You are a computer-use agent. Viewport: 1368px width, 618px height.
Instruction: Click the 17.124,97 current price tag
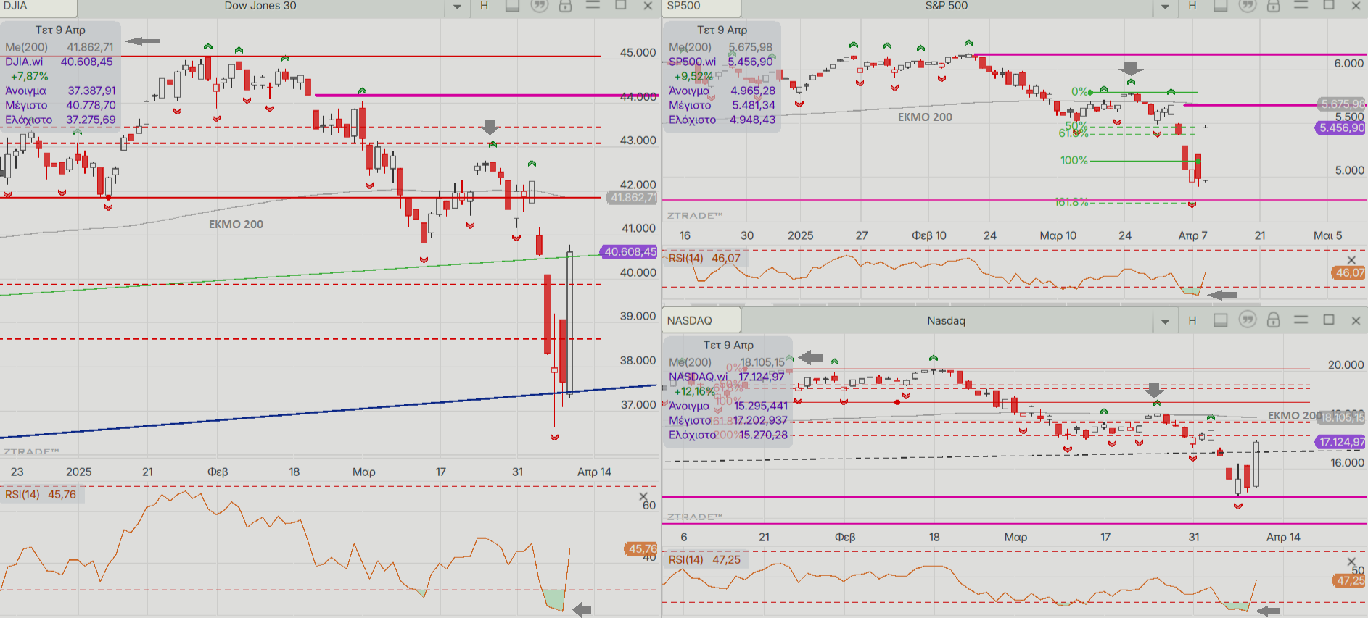pos(1341,441)
